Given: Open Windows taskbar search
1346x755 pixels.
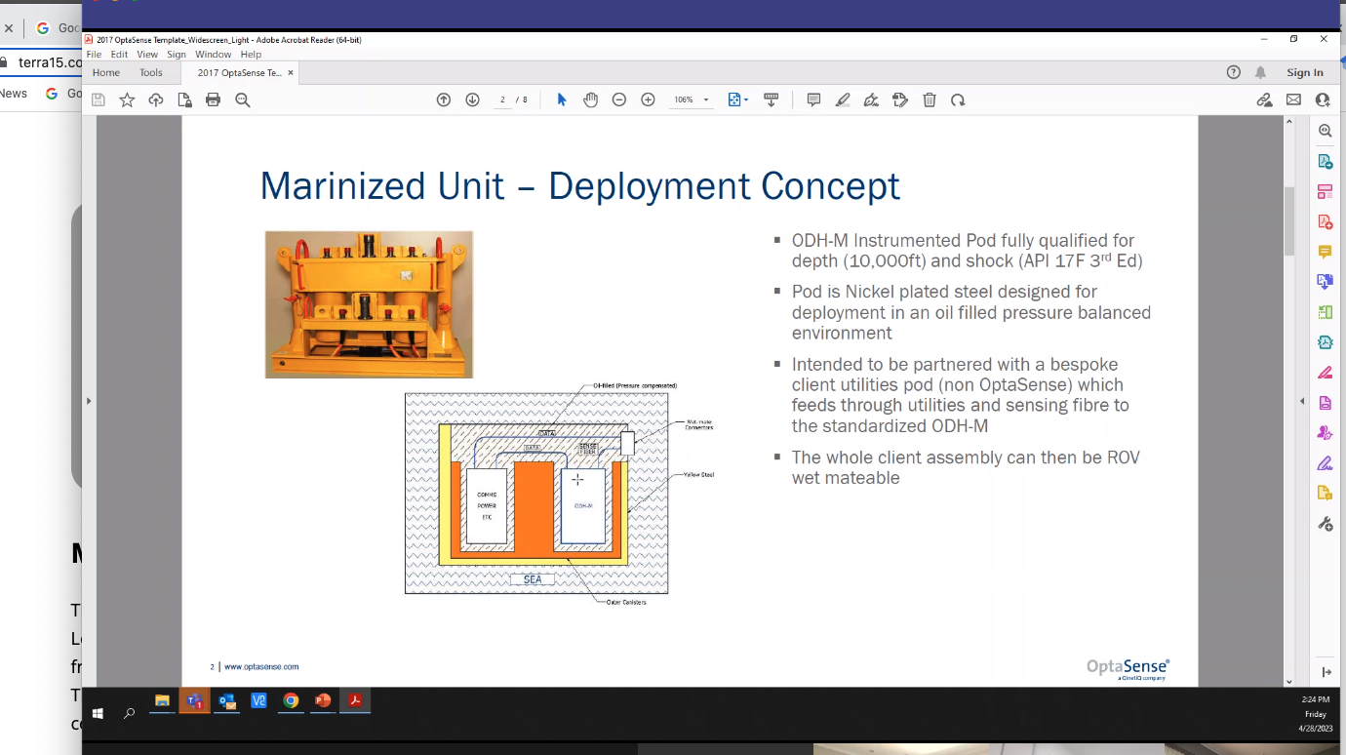Looking at the screenshot, I should click(x=129, y=713).
